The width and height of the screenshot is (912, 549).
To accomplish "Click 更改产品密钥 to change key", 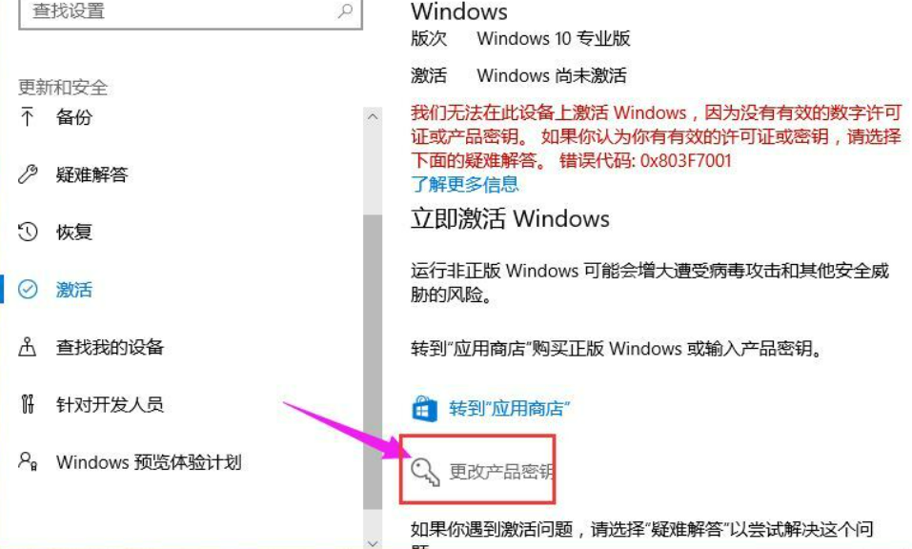I will [501, 471].
